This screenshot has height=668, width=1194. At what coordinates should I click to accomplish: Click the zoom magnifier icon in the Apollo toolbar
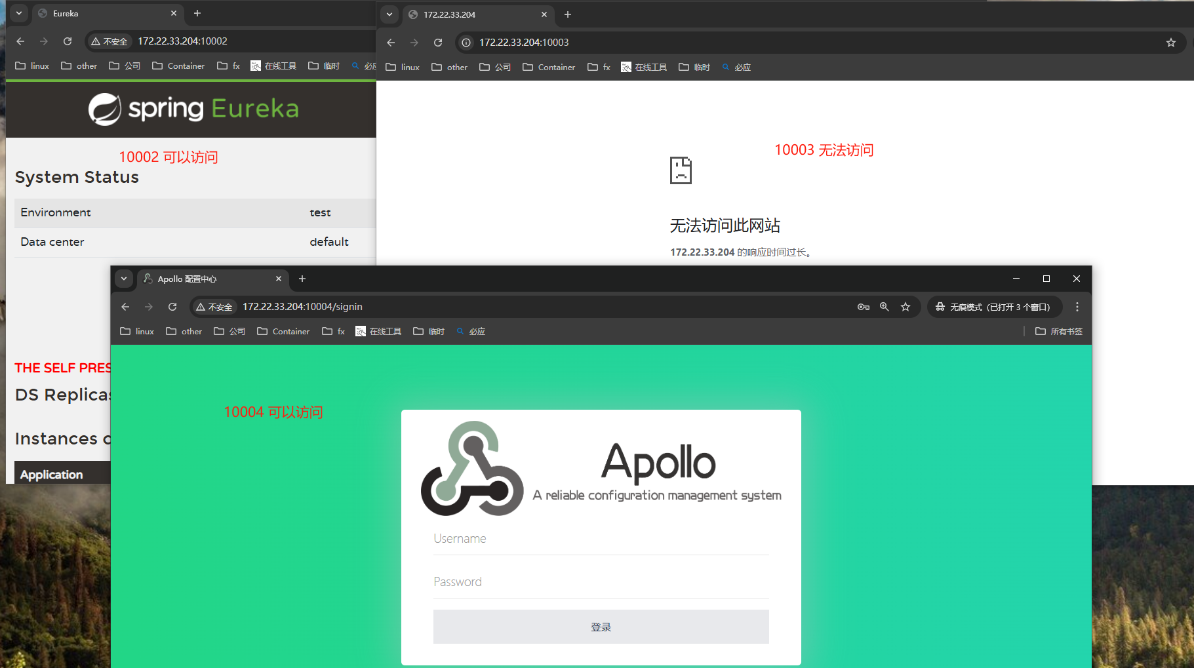(x=885, y=306)
